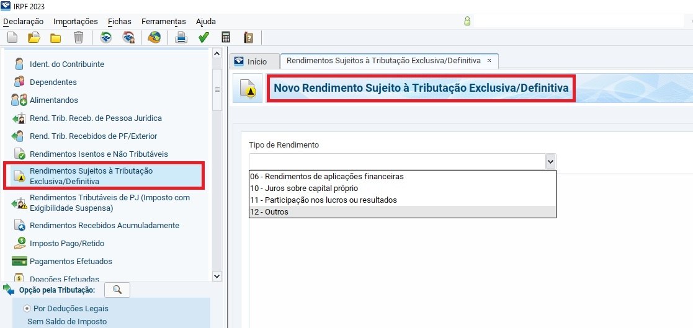Select the Por Deduções Legais radio button
This screenshot has width=693, height=328.
tap(27, 308)
